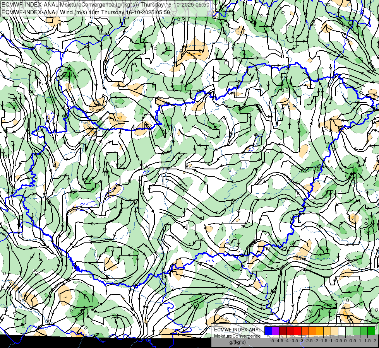This screenshot has height=348, width=379.
Task: Click legend tick value -2
Action: tap(316, 341)
